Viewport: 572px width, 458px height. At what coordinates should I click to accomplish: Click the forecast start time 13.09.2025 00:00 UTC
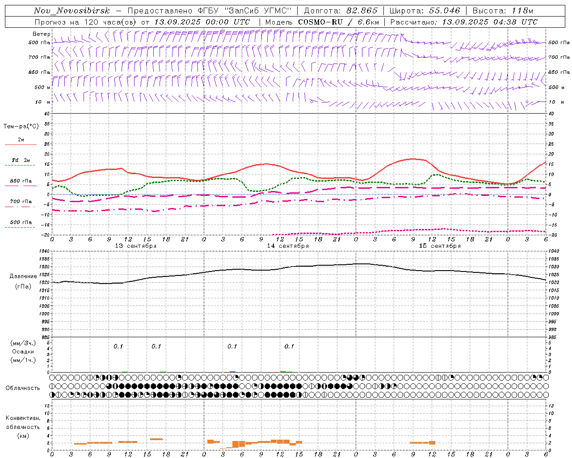202,22
